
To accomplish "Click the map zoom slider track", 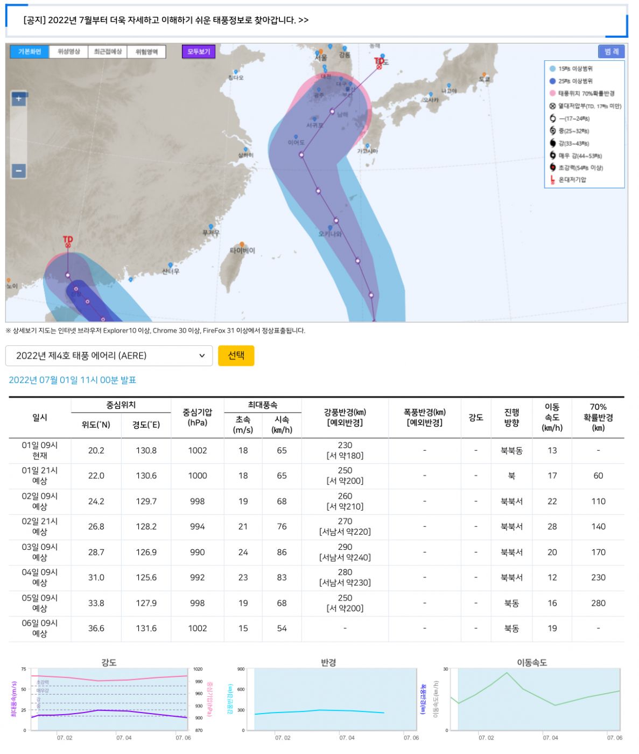I will click(19, 135).
